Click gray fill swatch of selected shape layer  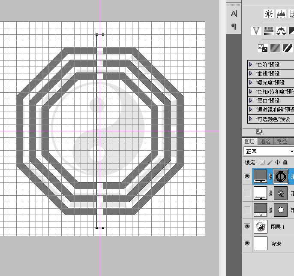pyautogui.click(x=261, y=176)
